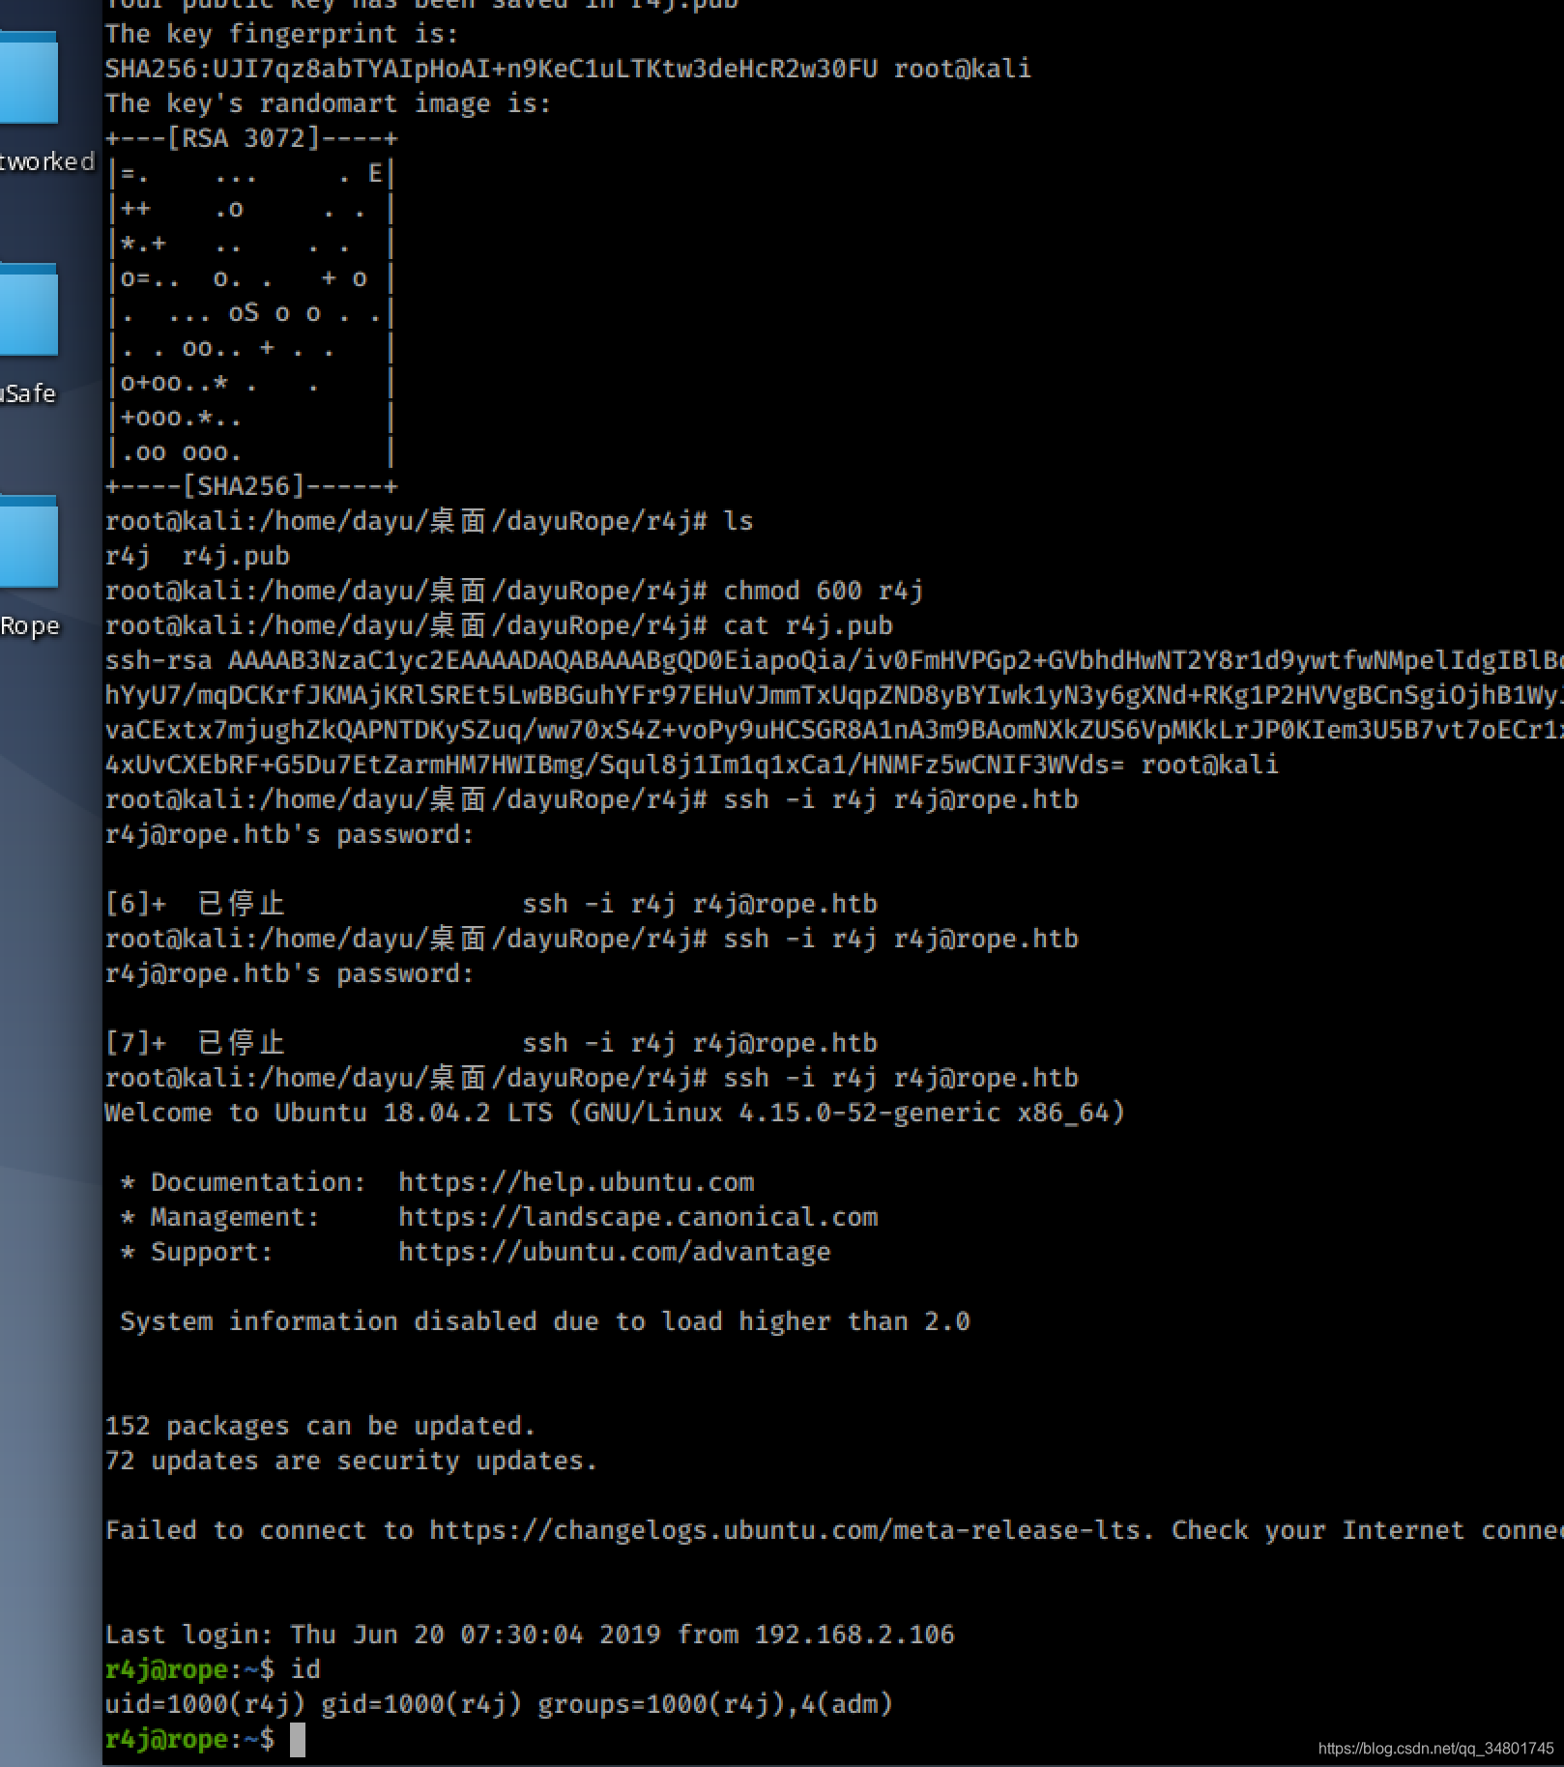Open the 'Safe' desktop folder icon
The height and width of the screenshot is (1767, 1564).
(x=29, y=311)
